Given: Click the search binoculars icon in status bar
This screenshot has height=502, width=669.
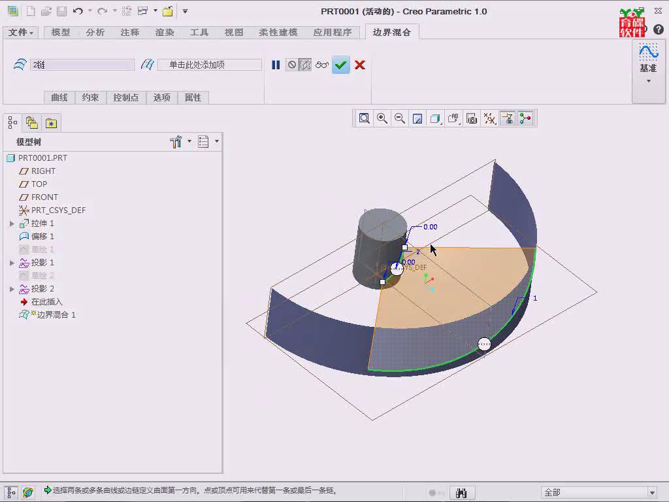Looking at the screenshot, I should 461,493.
